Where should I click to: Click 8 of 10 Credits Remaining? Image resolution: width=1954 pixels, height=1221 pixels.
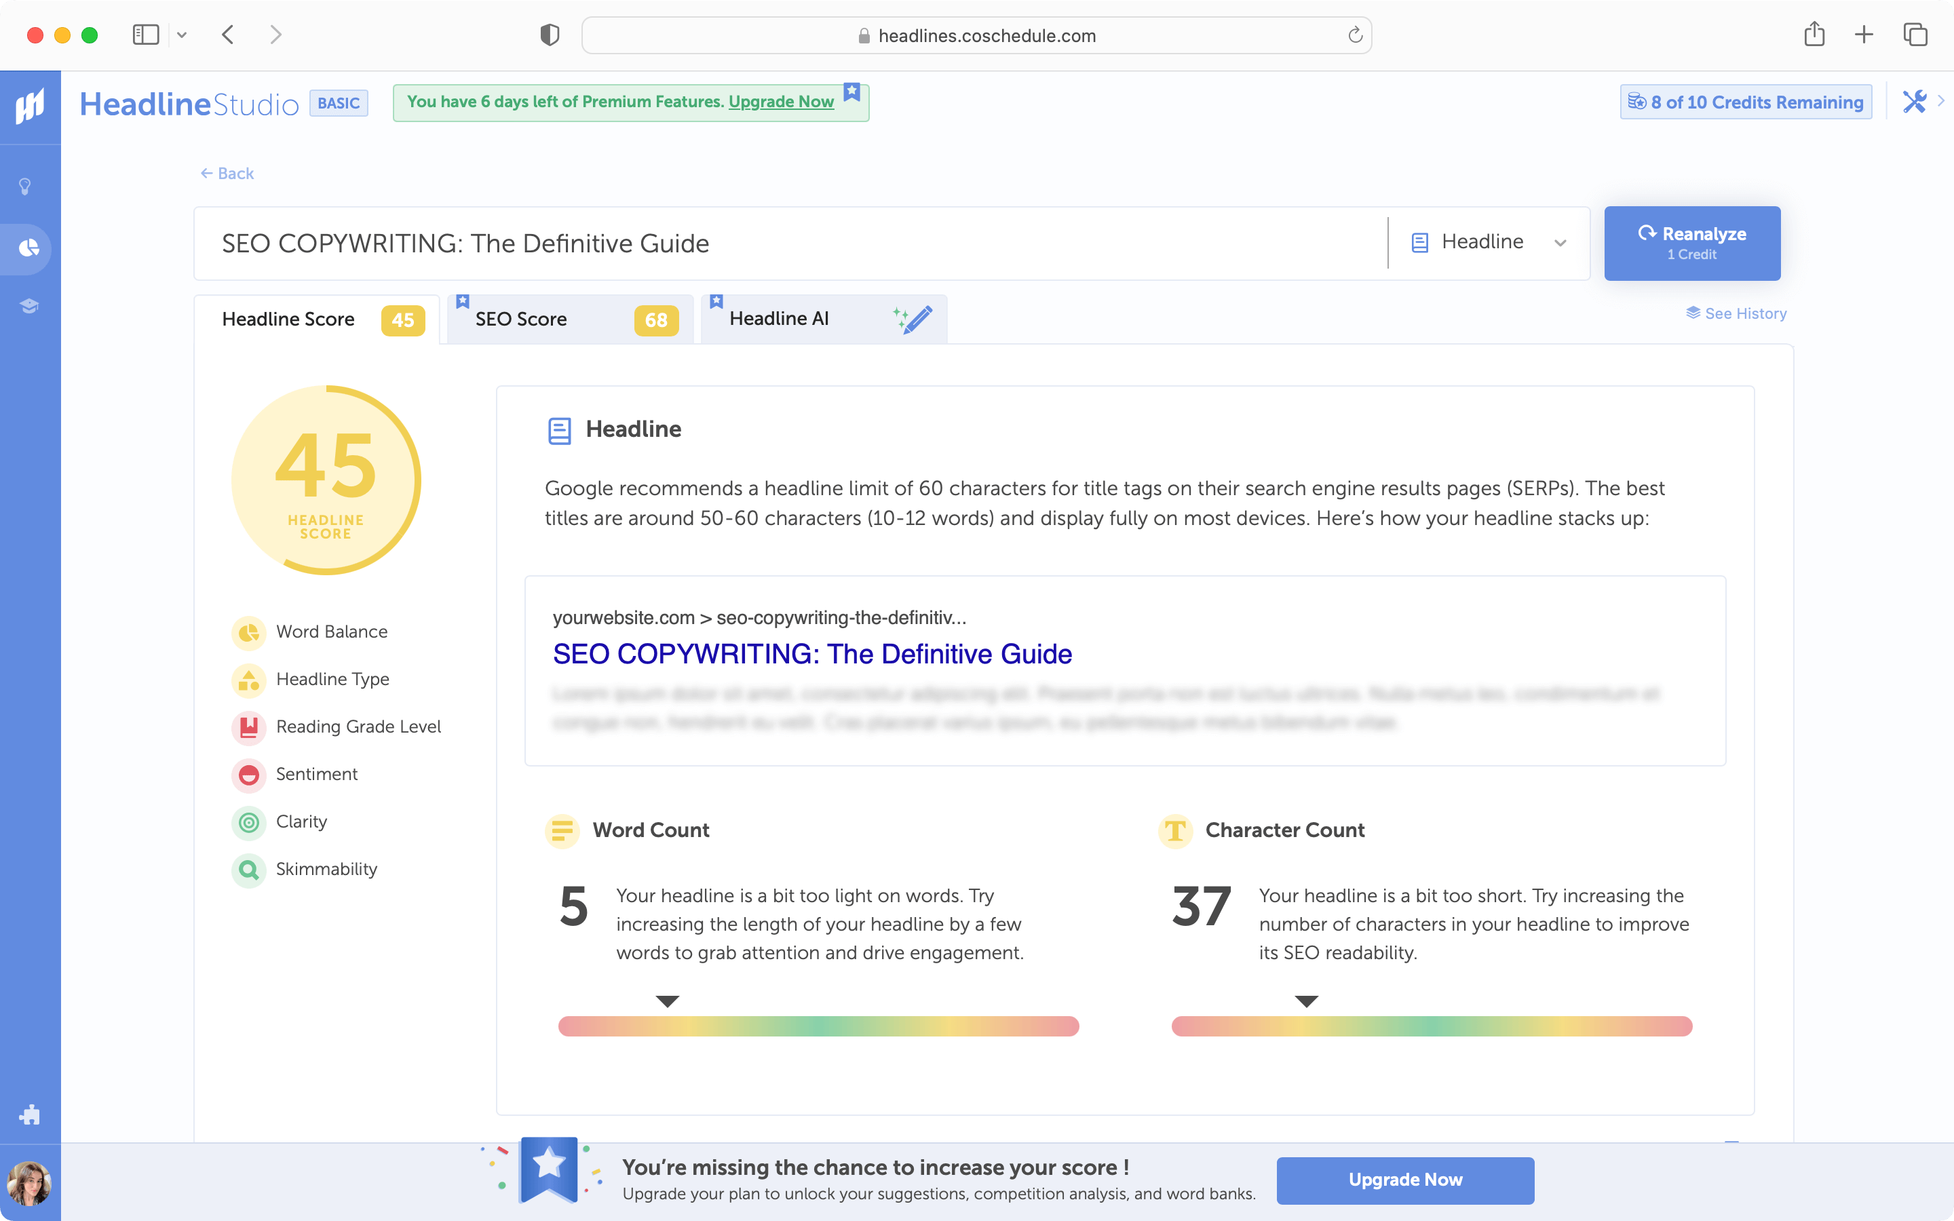tap(1746, 102)
